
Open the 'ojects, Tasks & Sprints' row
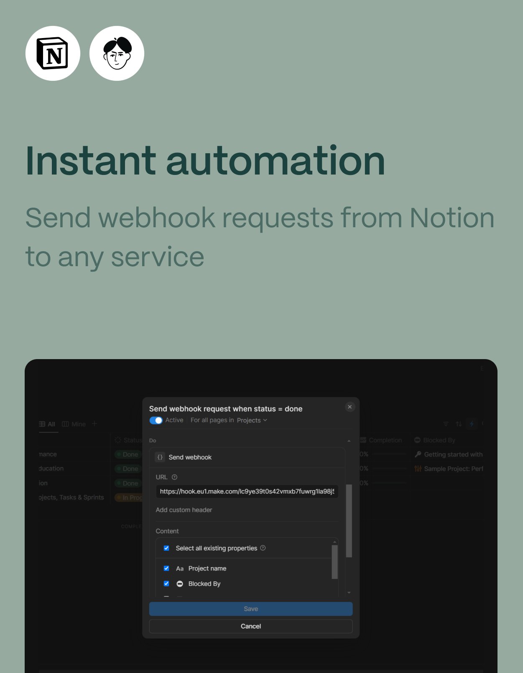click(x=71, y=497)
